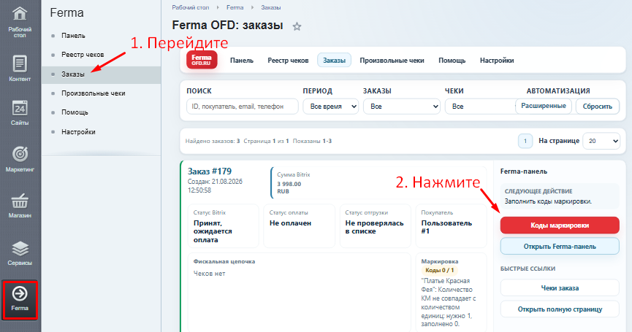Click Открыть полную страницу button

(560, 309)
